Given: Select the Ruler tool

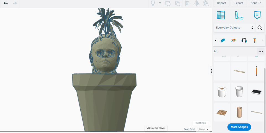Looking at the screenshot, I should coord(239,15).
